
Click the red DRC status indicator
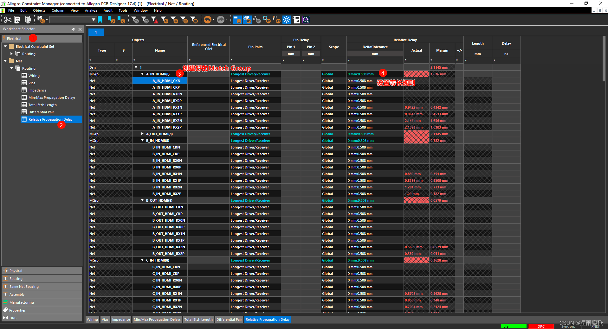click(541, 326)
